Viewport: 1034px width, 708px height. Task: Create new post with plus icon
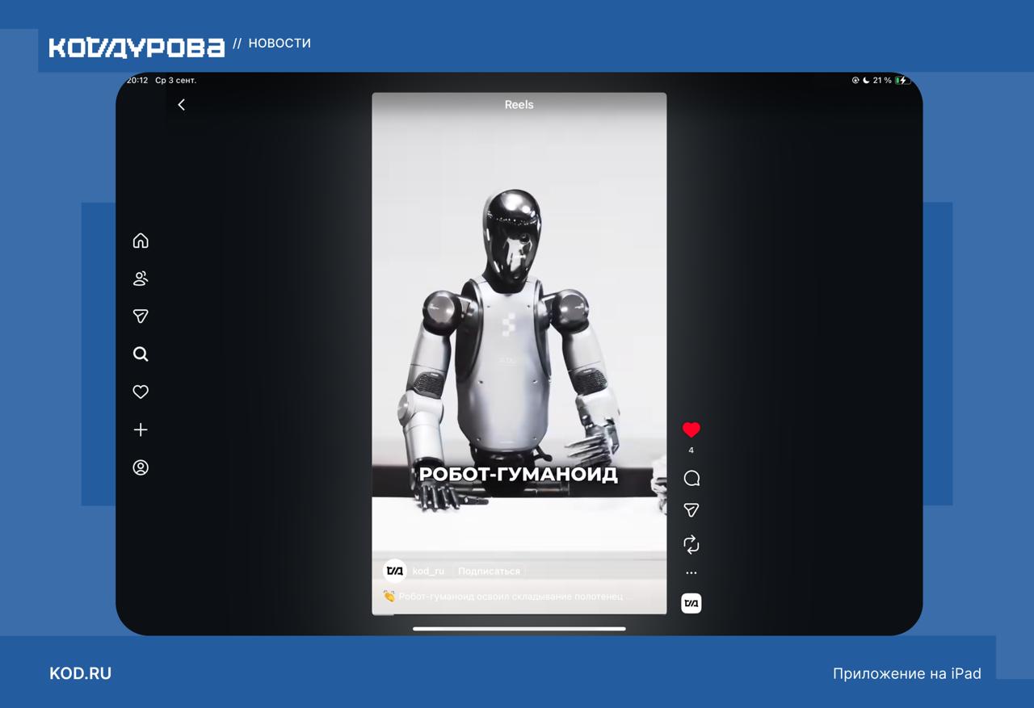141,430
